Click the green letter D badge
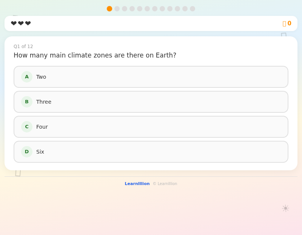The width and height of the screenshot is (302, 235). coord(26,151)
